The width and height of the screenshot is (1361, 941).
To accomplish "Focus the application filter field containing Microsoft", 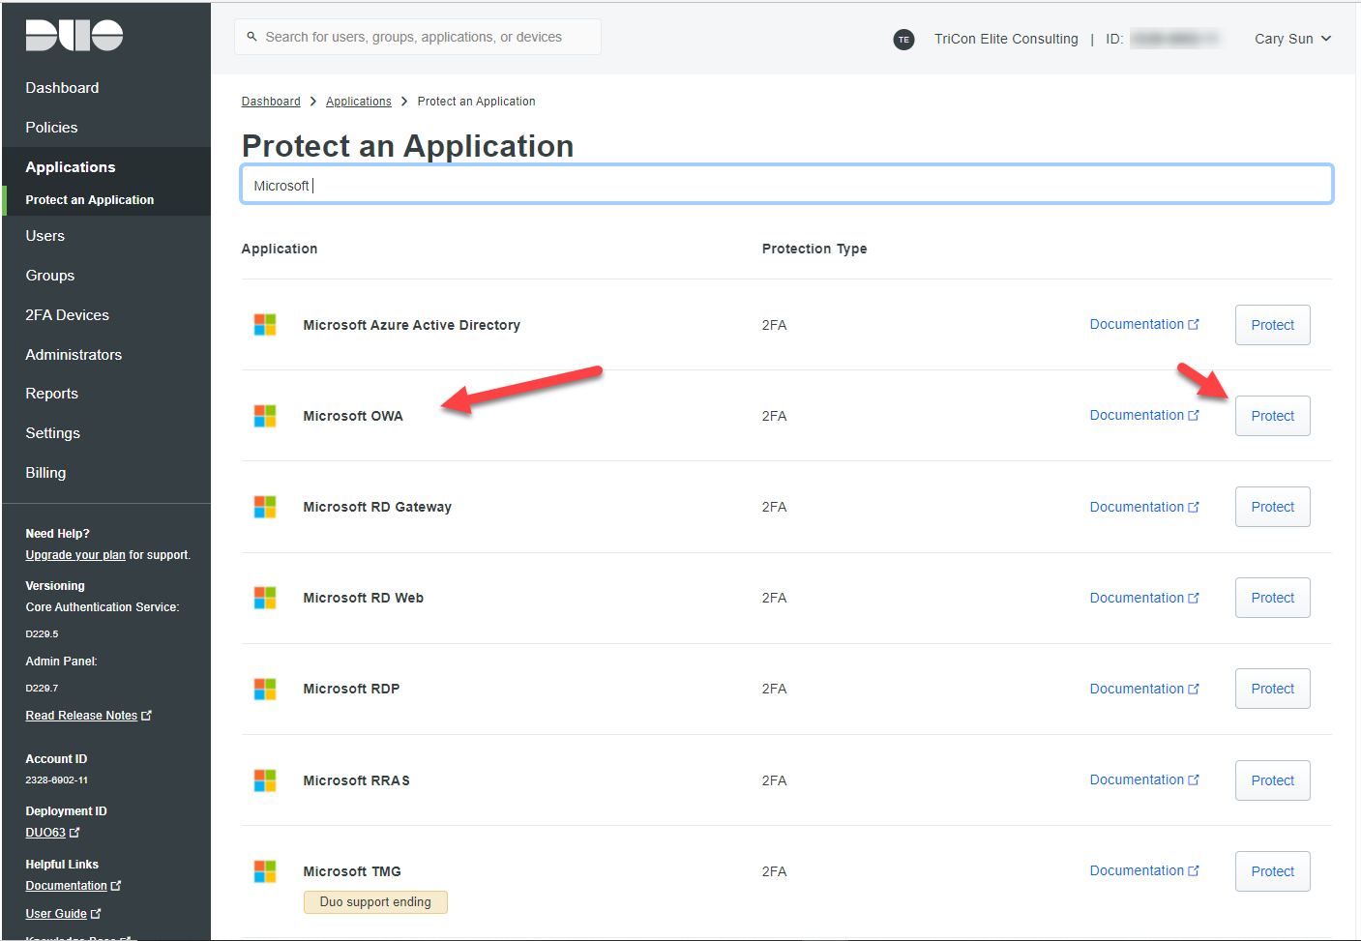I will point(785,185).
